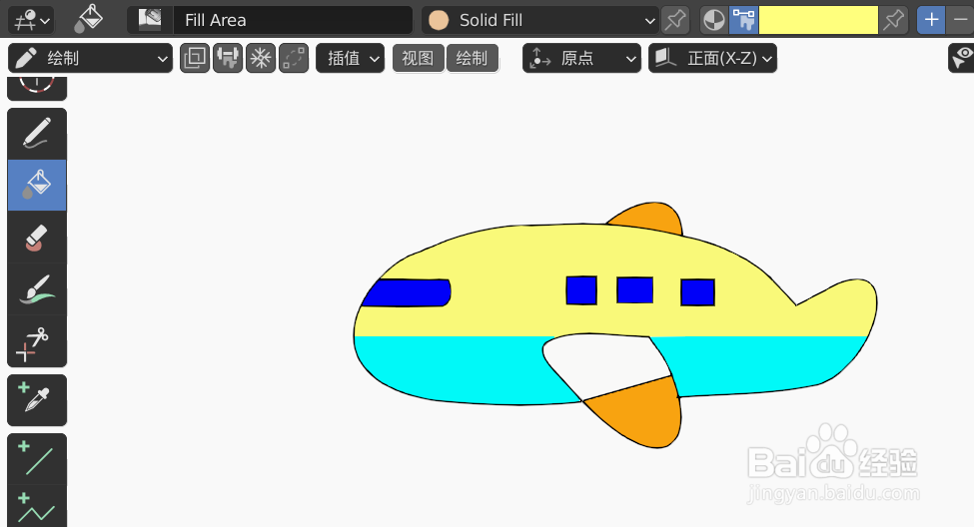Pin the Solid Fill material
Screen dimensions: 974x527
coord(674,20)
